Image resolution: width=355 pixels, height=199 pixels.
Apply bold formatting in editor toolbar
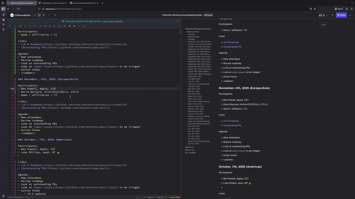pos(20,26)
